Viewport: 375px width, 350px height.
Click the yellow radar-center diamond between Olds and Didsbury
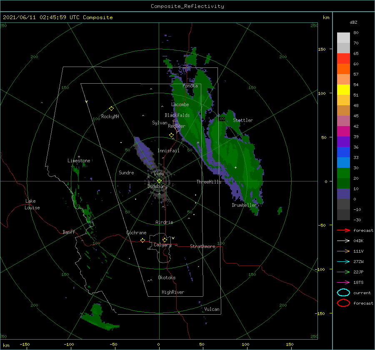pos(159,181)
